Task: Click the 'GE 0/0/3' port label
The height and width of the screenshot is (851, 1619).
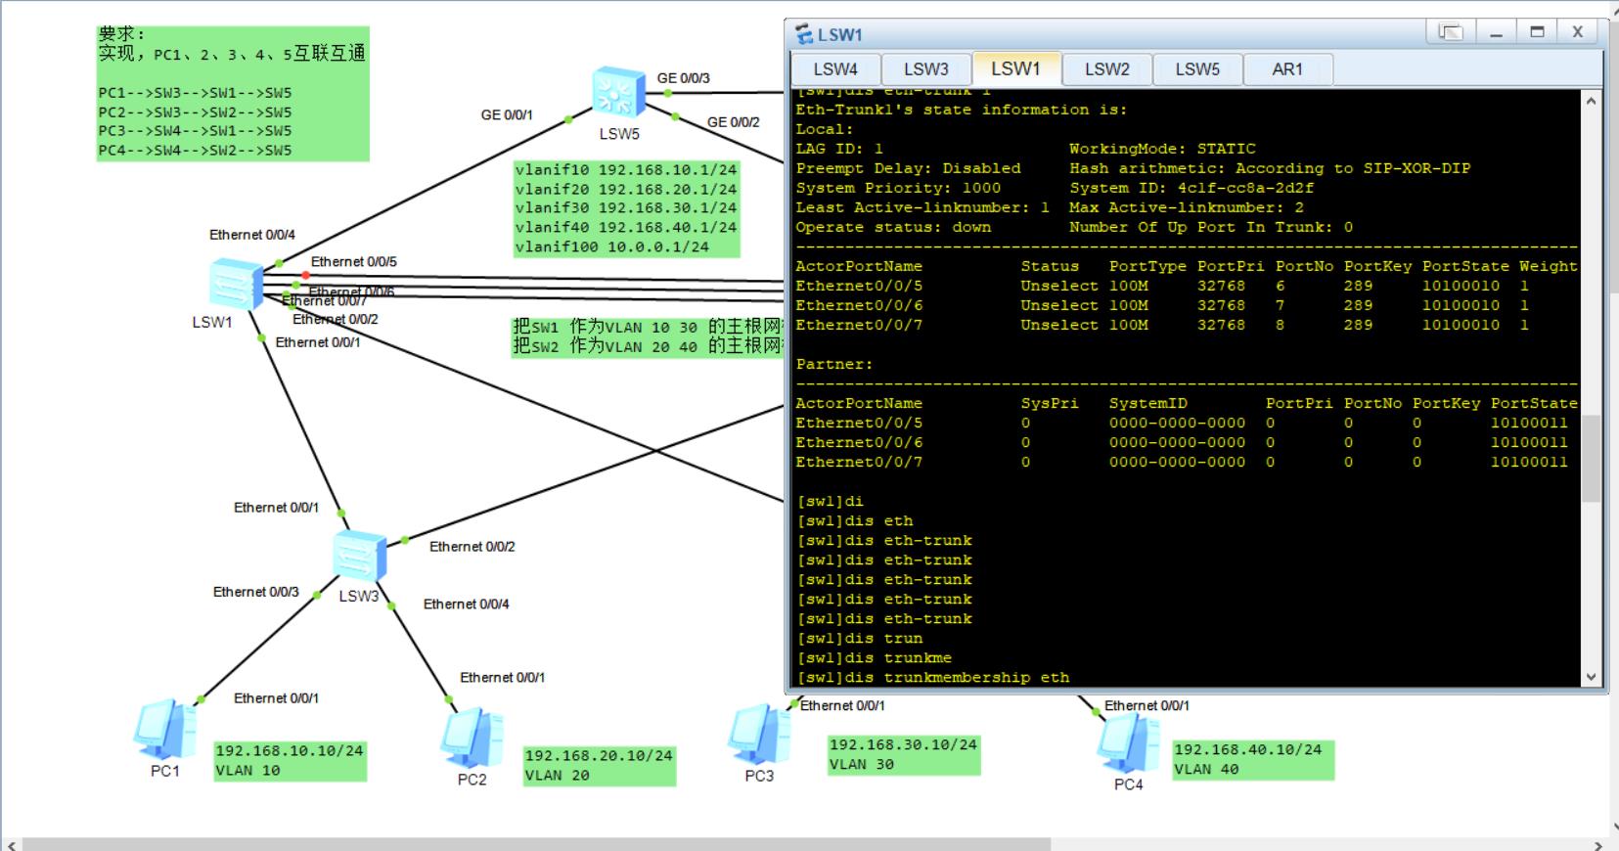Action: (684, 78)
